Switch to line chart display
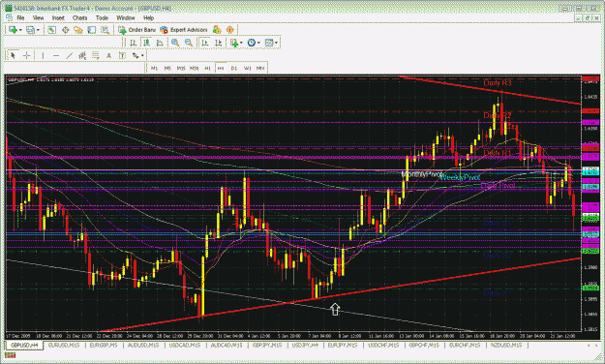 point(160,43)
